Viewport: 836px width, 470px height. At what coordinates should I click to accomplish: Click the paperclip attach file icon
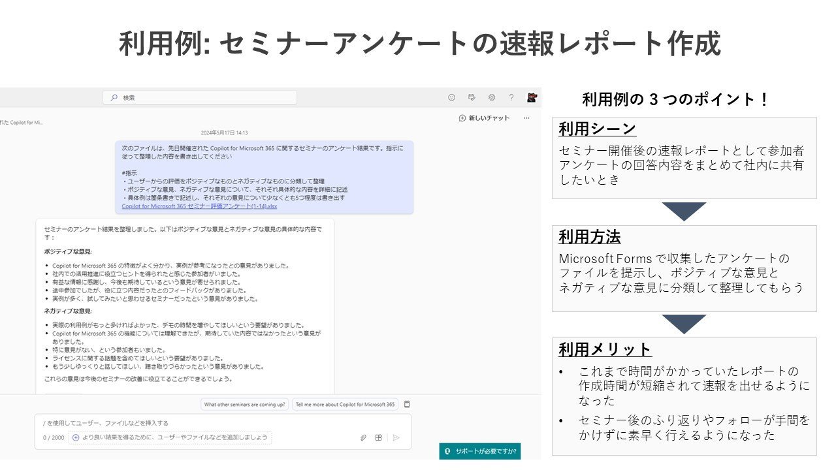coord(364,437)
